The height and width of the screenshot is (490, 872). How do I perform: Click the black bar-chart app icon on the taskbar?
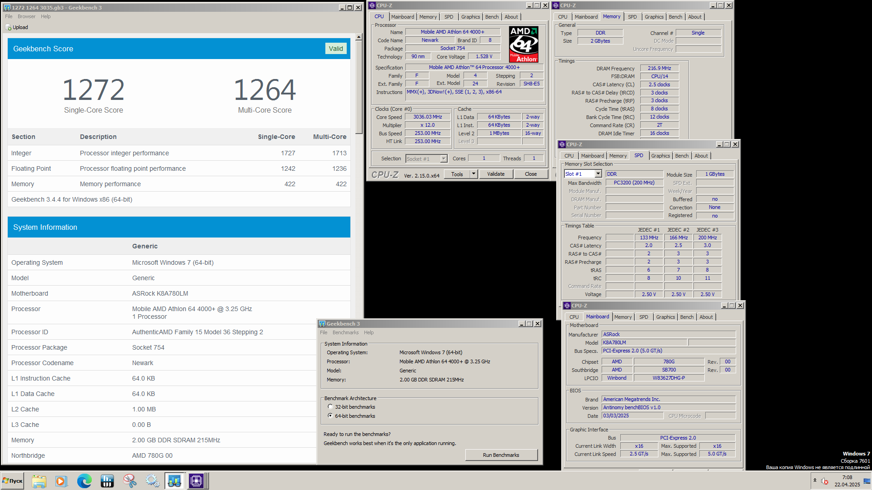click(107, 481)
